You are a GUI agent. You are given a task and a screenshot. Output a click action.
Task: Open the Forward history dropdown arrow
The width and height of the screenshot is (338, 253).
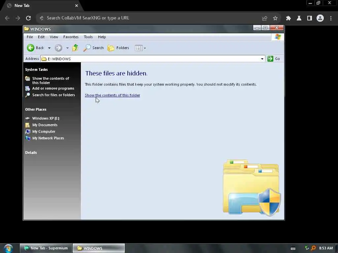[x=67, y=48]
